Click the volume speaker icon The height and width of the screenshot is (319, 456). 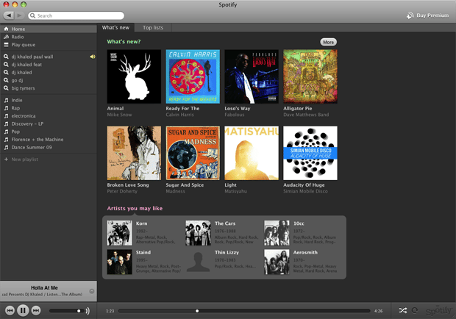[x=88, y=311]
